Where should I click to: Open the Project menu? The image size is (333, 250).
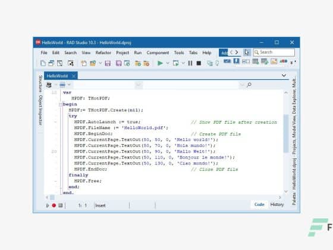[x=122, y=52]
